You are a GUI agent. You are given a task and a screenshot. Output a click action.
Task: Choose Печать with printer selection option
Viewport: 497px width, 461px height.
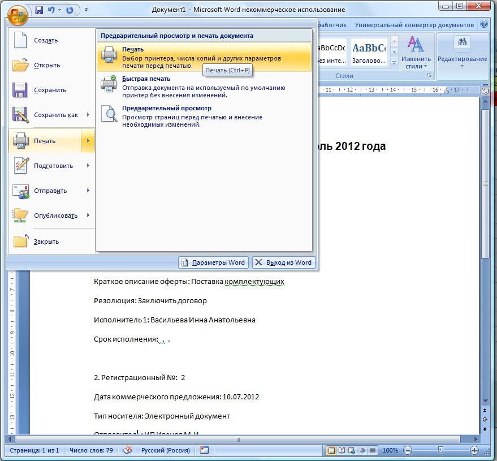204,57
